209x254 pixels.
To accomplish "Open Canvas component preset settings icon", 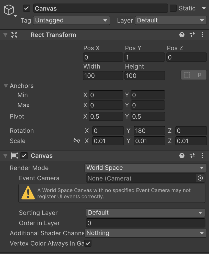I will [192, 156].
